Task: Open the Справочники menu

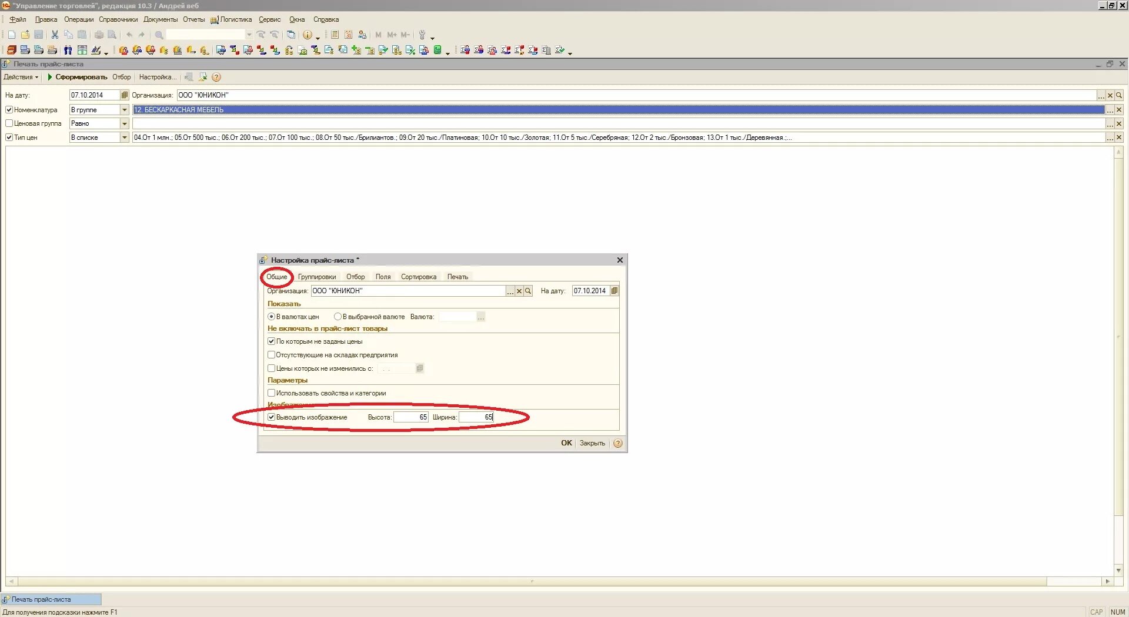Action: click(x=118, y=19)
